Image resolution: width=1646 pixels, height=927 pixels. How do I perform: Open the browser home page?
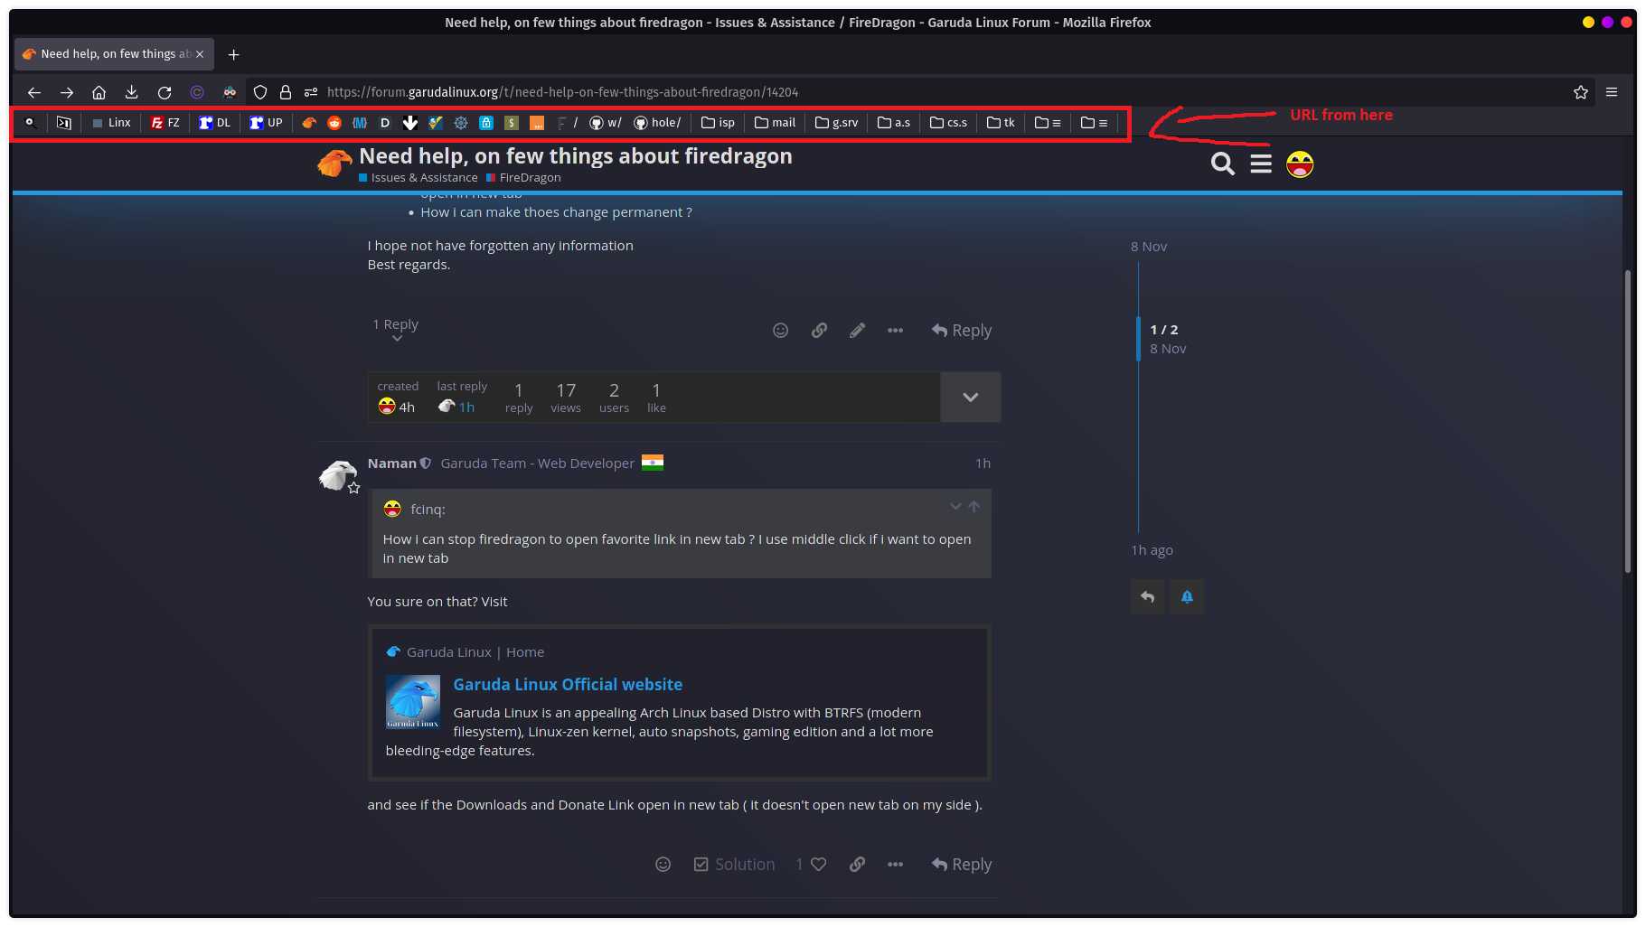pyautogui.click(x=99, y=92)
